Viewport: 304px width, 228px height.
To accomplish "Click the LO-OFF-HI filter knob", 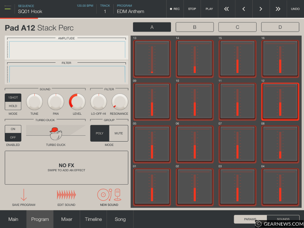I will tap(98, 102).
